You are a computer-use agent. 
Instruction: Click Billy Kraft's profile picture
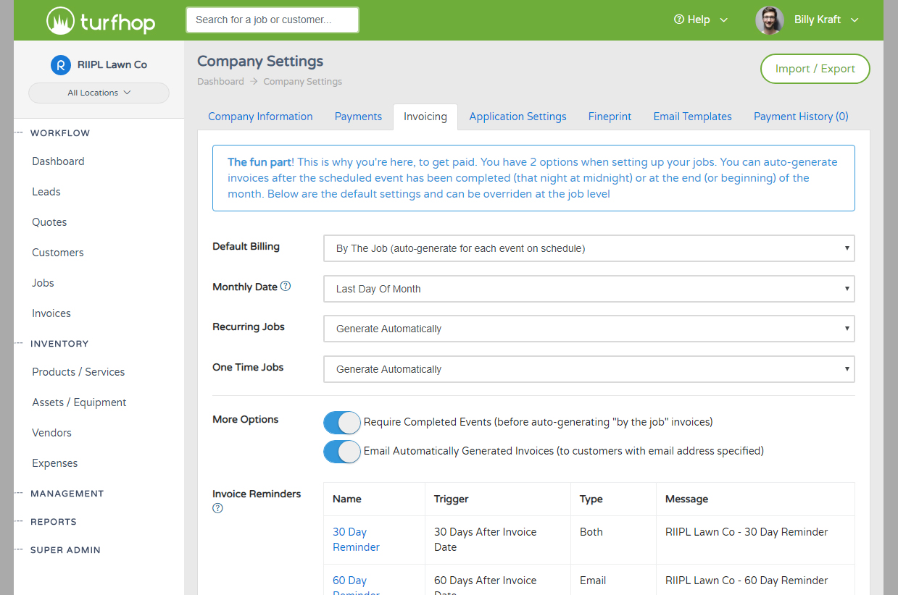coord(770,20)
